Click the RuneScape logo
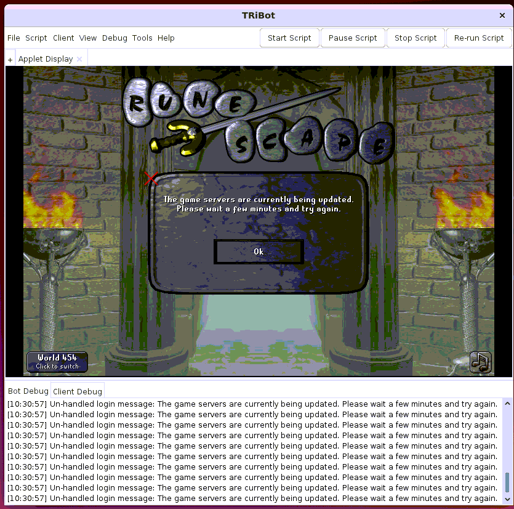 [258, 121]
